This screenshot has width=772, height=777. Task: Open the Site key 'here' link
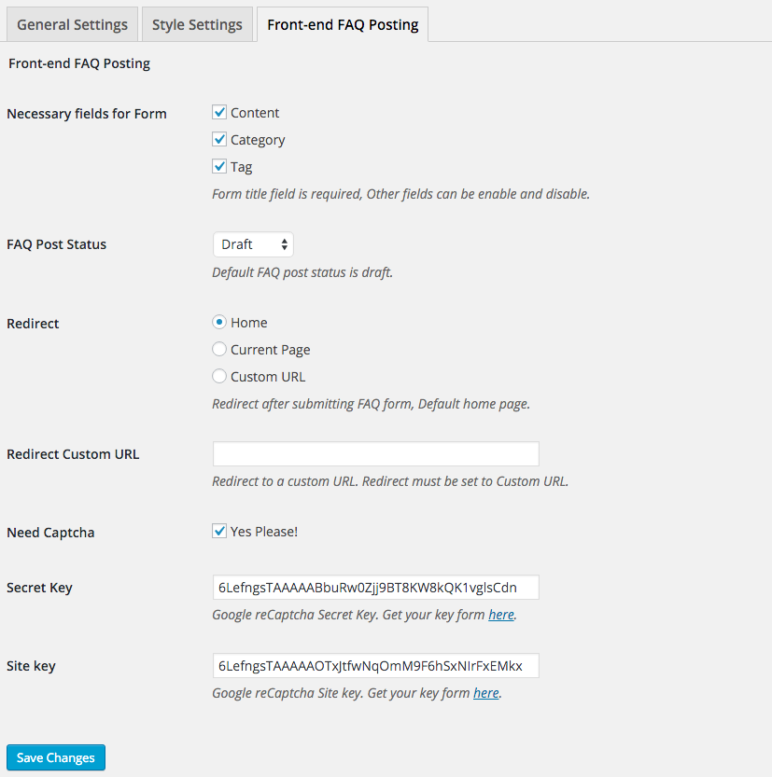485,693
